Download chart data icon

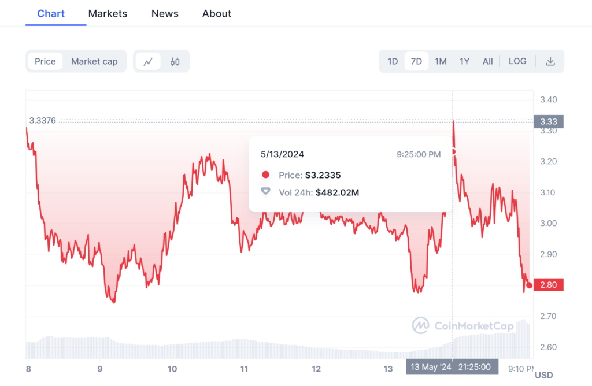[550, 61]
